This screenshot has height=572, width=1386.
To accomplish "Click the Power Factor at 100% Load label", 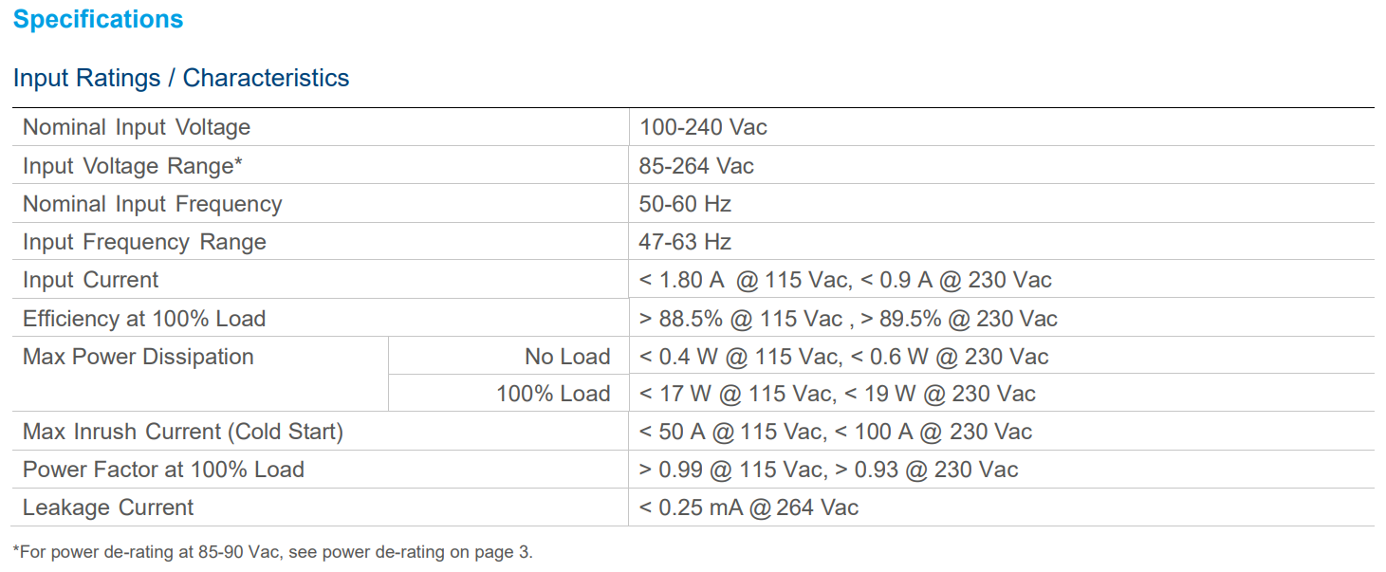I will pos(163,470).
